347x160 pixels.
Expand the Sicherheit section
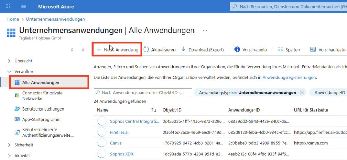[9, 145]
